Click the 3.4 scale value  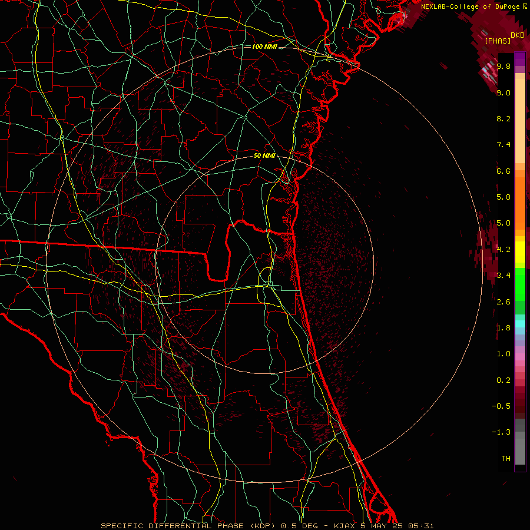pos(503,276)
